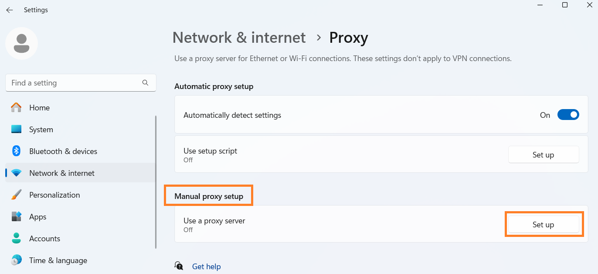
Task: Click the user profile avatar
Action: pos(21,43)
